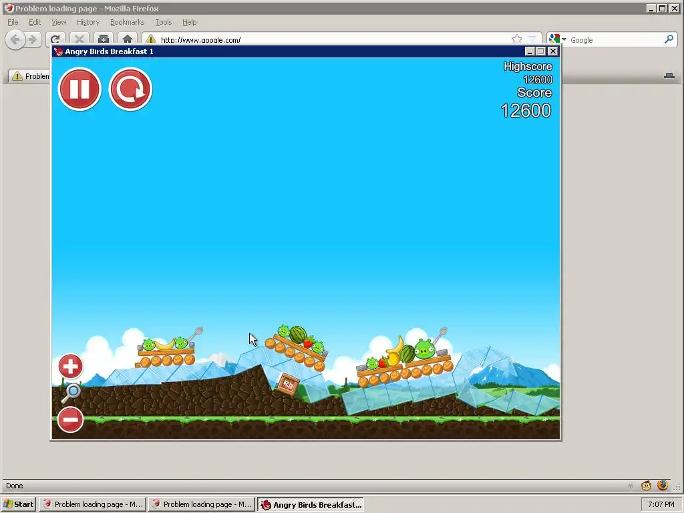Open the Tools menu in Firefox
Screen dimensions: 684x513
point(164,22)
